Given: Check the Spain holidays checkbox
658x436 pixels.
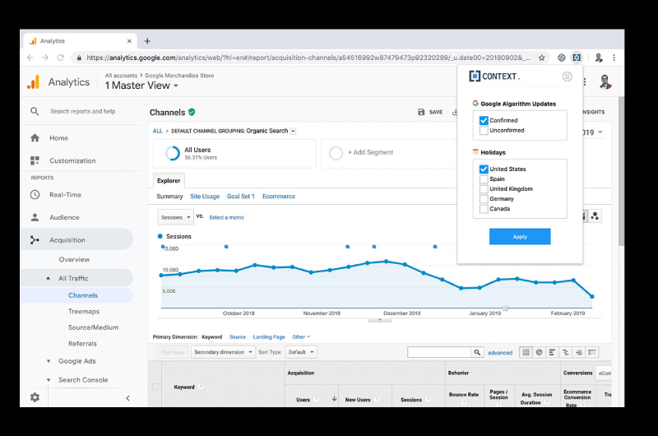Looking at the screenshot, I should click(484, 179).
